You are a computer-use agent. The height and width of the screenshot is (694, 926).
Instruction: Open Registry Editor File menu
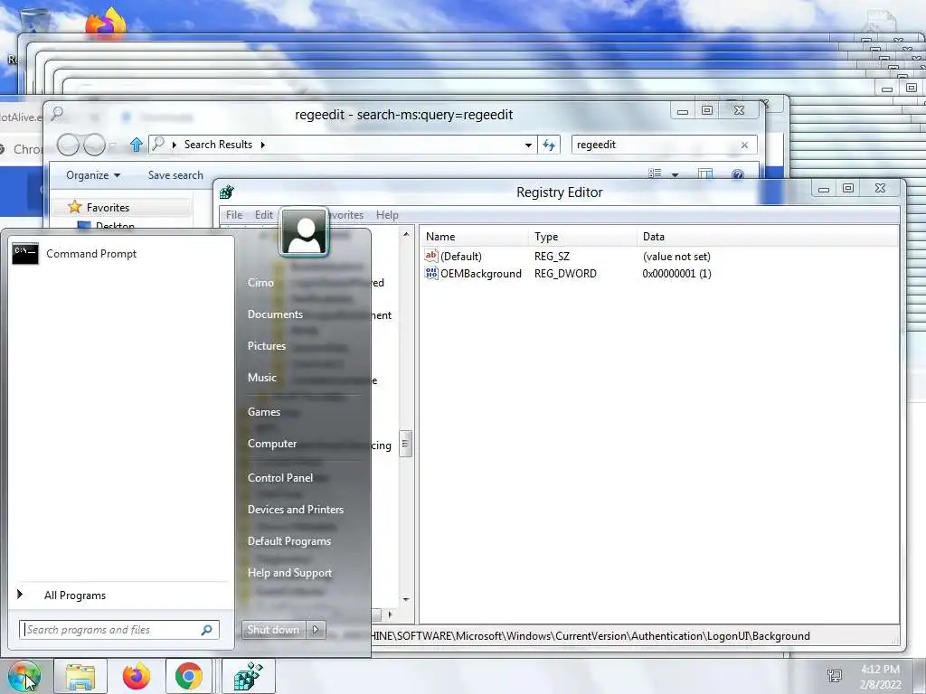pyautogui.click(x=234, y=215)
